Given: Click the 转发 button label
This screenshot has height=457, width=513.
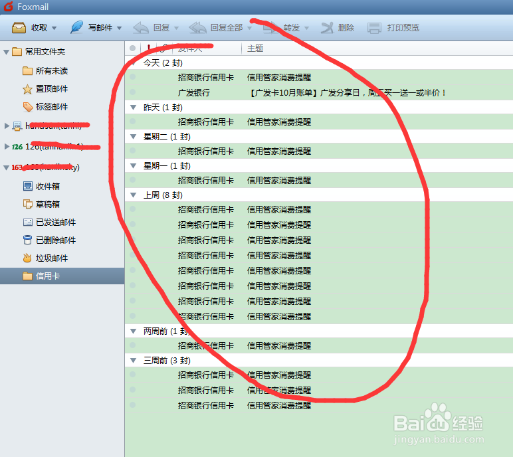Looking at the screenshot, I should 292,28.
